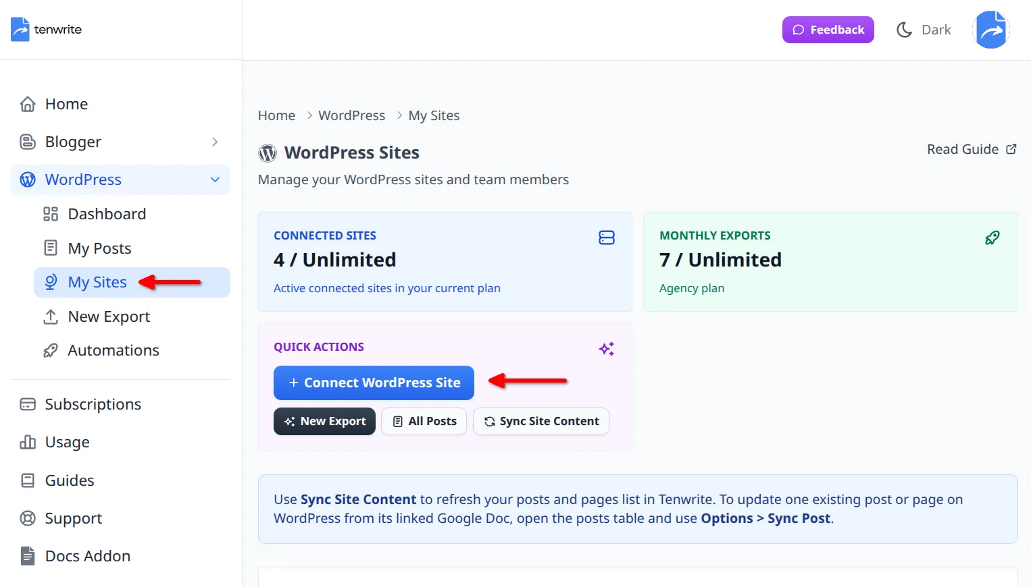The height and width of the screenshot is (587, 1031).
Task: Select the New Export upload icon
Action: pyautogui.click(x=51, y=316)
